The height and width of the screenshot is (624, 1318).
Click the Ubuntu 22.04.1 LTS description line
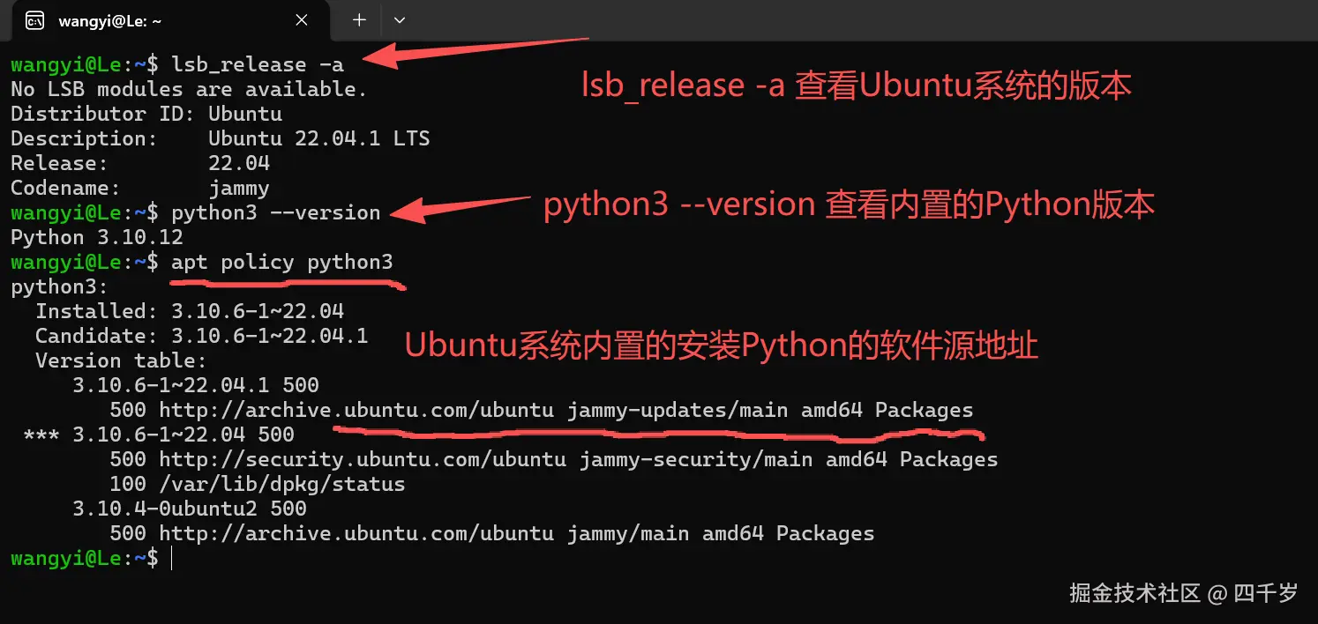[x=219, y=137]
